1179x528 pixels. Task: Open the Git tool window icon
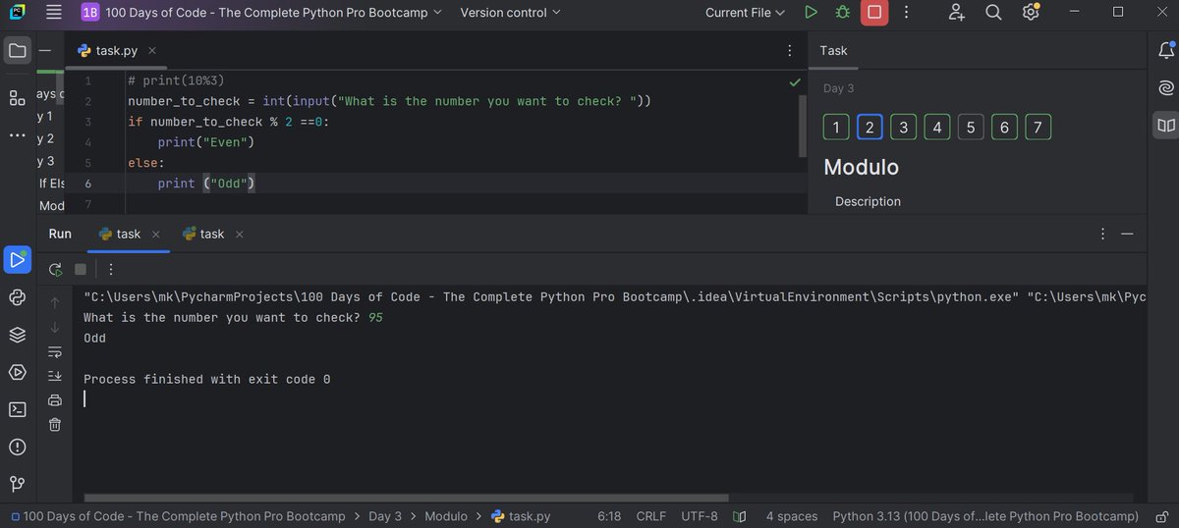click(x=17, y=484)
